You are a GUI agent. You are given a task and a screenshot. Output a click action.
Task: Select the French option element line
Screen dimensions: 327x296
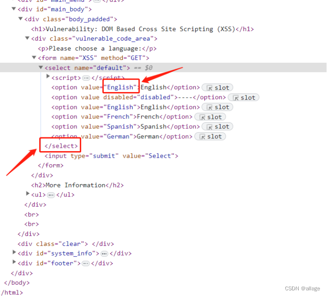coord(122,117)
